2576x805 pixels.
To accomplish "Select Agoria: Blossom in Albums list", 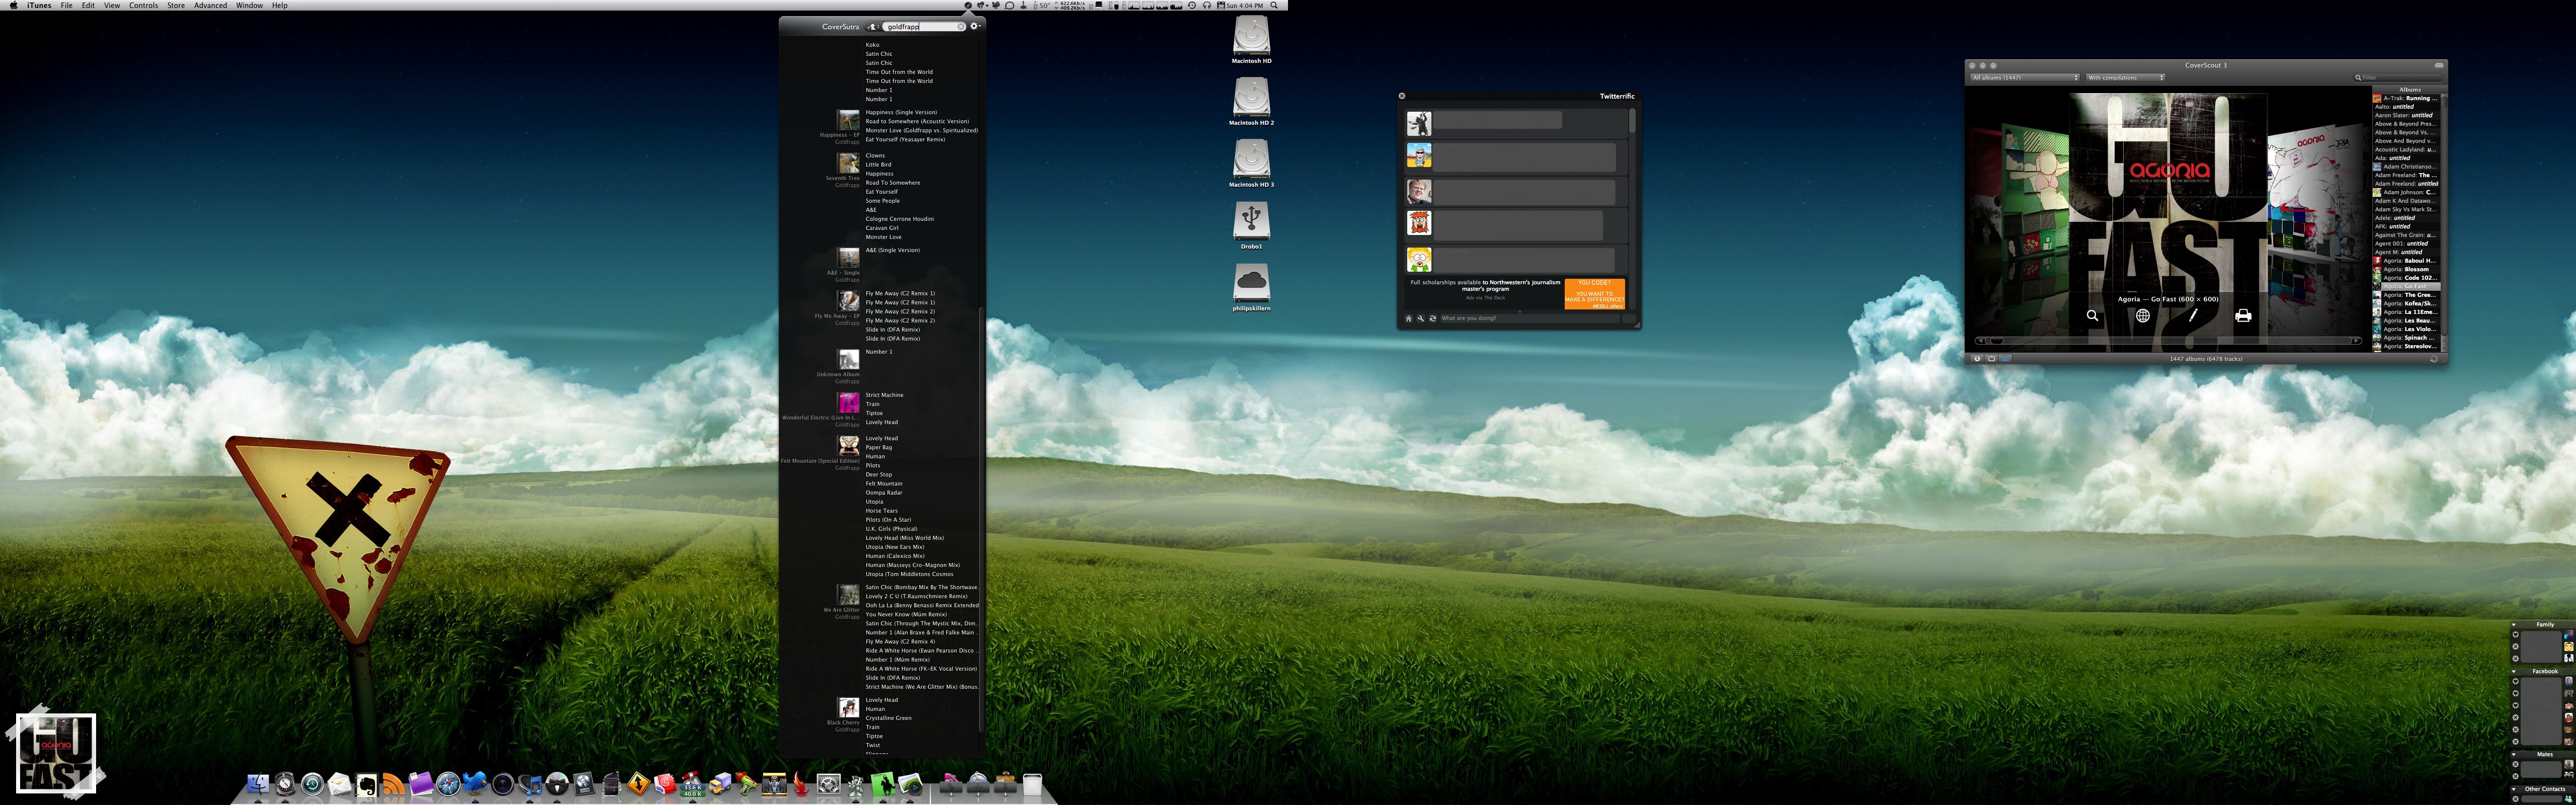I will 2406,269.
